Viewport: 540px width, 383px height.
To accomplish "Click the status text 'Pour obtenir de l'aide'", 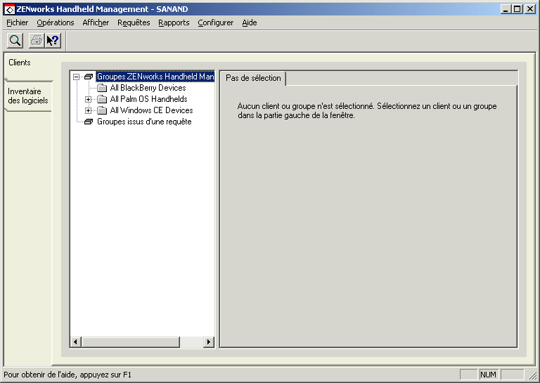I will (x=67, y=375).
